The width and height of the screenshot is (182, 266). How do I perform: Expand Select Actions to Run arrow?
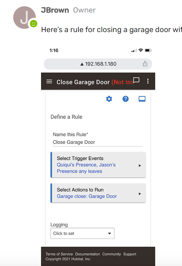pos(140,194)
